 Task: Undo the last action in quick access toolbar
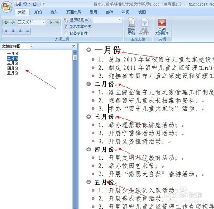tap(25, 4)
